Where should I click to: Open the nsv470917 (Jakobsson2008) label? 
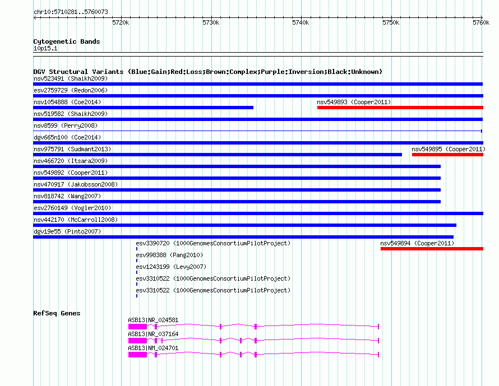(76, 184)
